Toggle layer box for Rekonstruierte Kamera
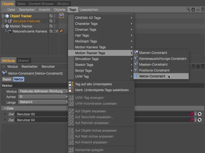The image size is (205, 153). click(x=51, y=31)
